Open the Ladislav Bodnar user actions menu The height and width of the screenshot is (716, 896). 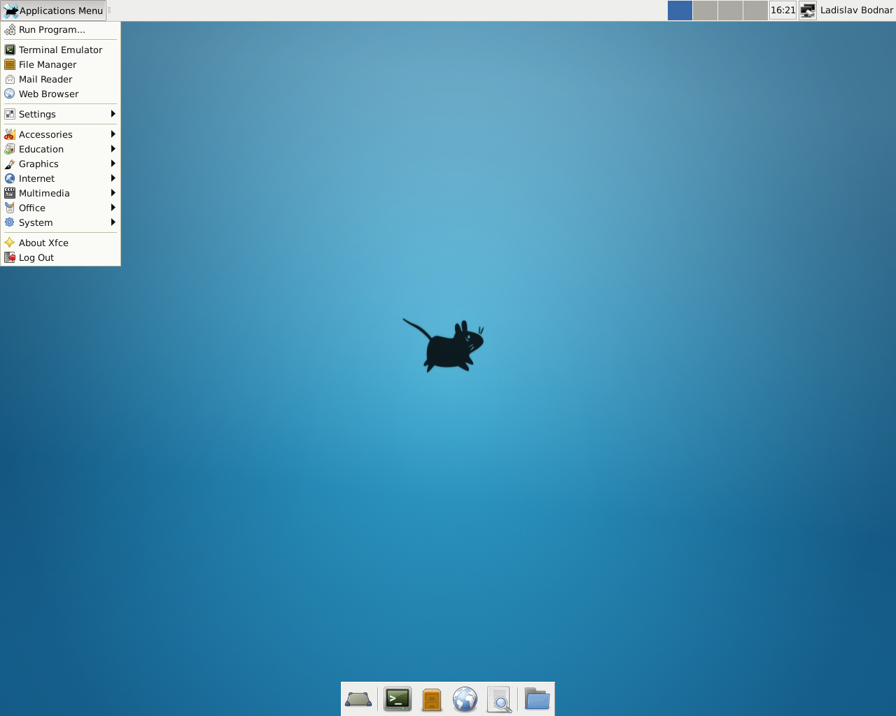pos(847,10)
